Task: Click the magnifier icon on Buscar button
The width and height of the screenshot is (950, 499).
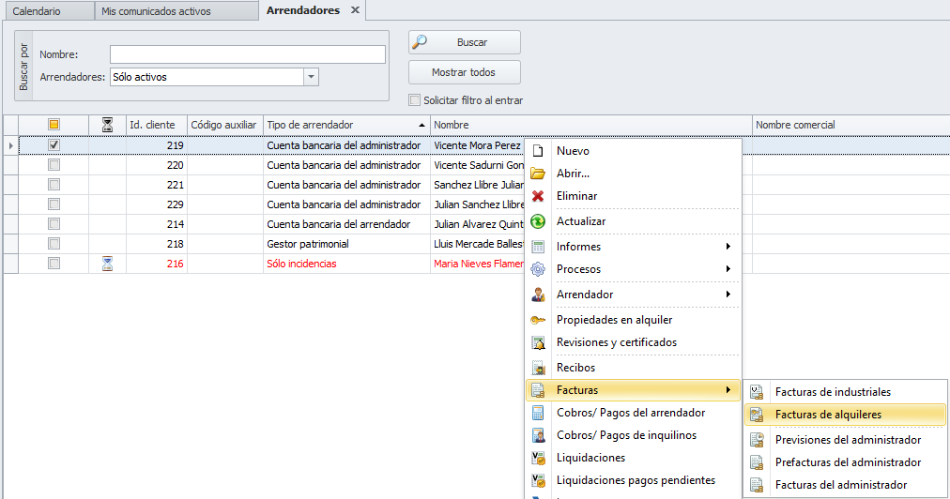Action: 420,42
